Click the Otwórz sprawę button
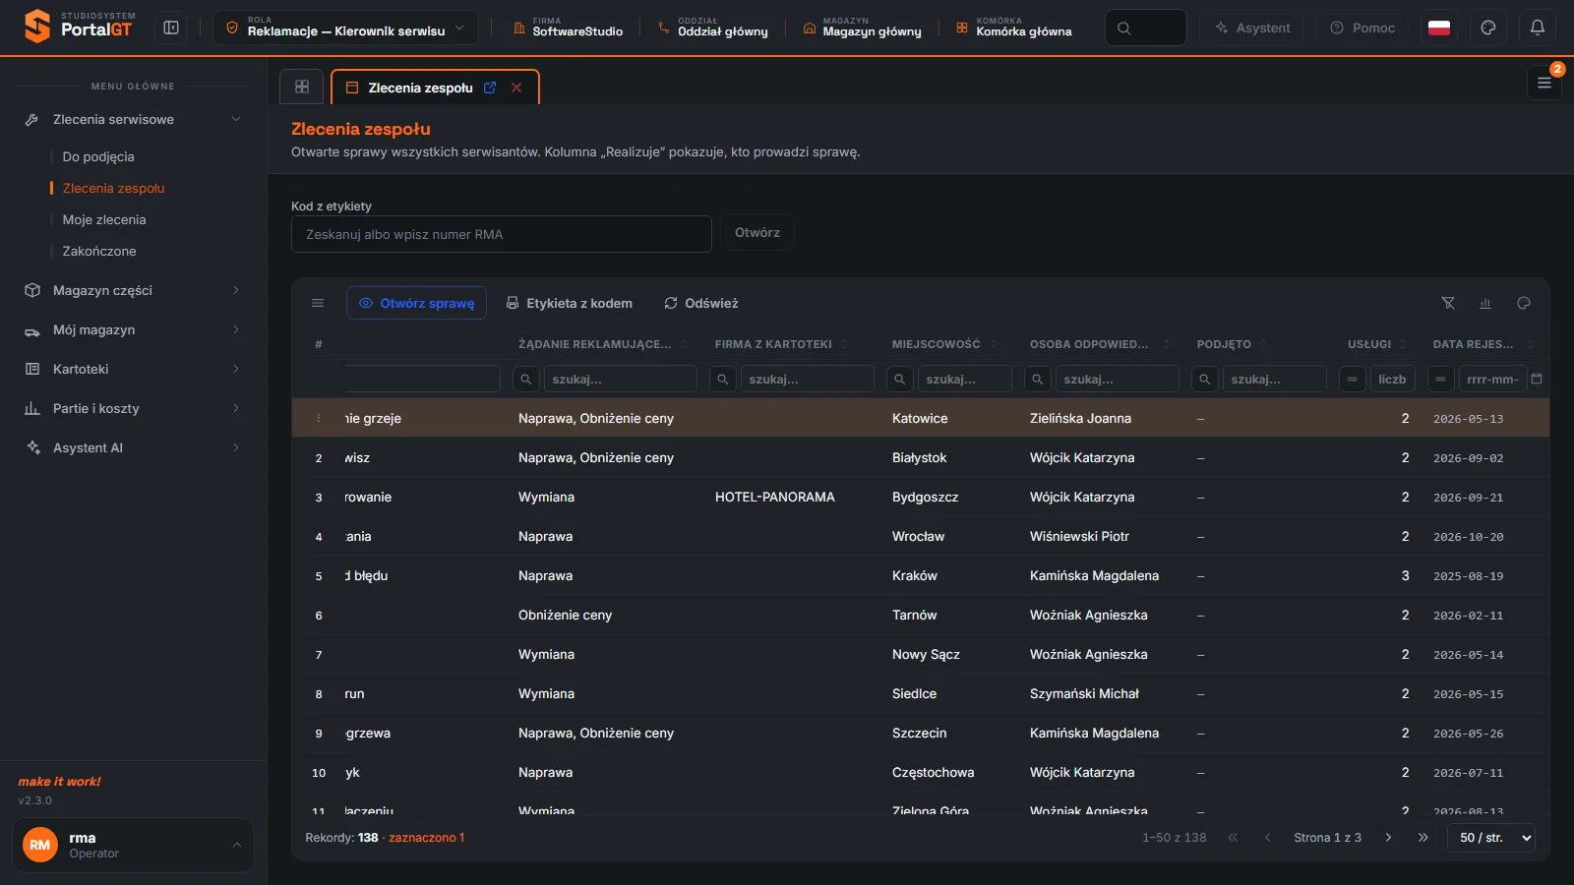Image resolution: width=1574 pixels, height=885 pixels. click(x=416, y=303)
